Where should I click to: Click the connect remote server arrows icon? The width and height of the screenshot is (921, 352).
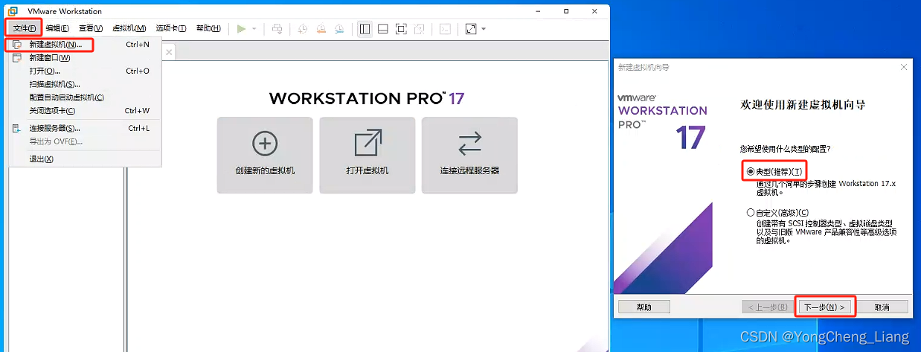pyautogui.click(x=469, y=143)
